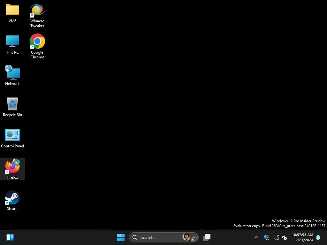Click the muted volume tray icon
The width and height of the screenshot is (327, 245).
click(x=285, y=237)
